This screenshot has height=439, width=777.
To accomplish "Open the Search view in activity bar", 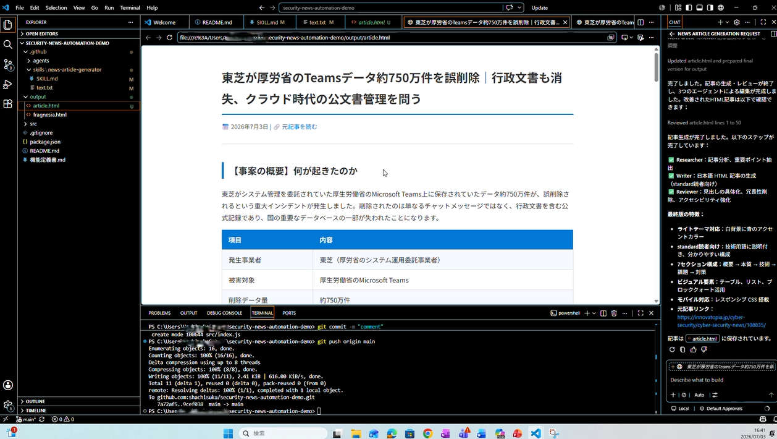I will point(8,45).
